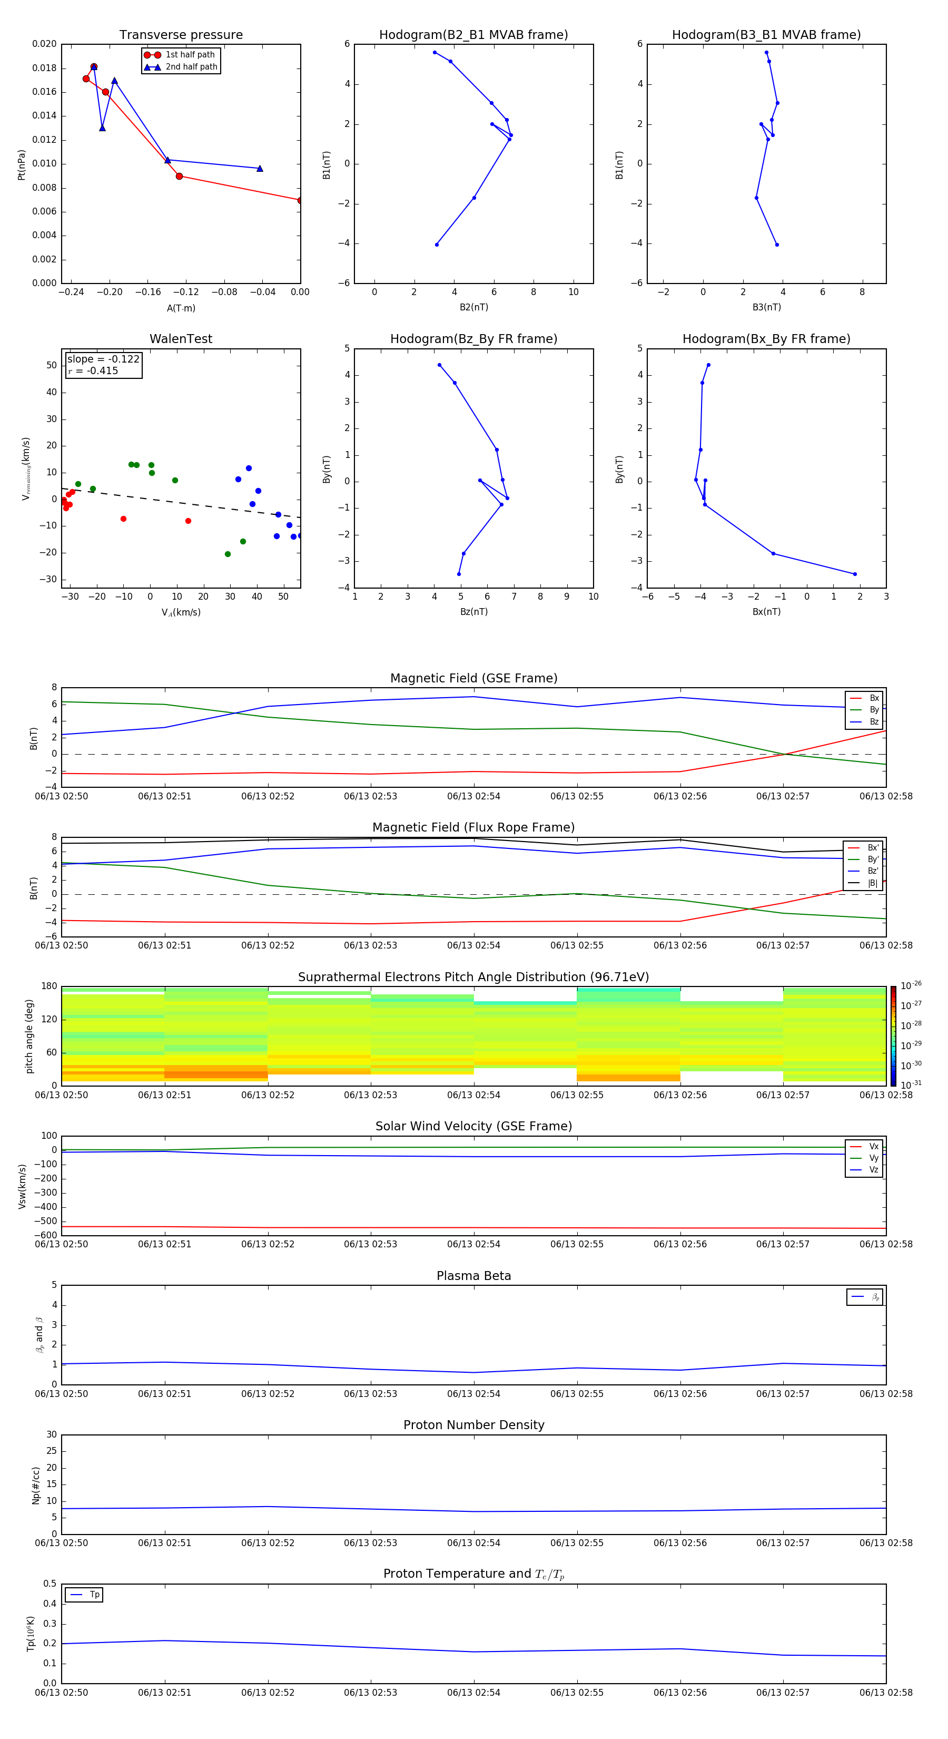948x1739 pixels.
Task: Click '1st half path' legend entry
Action: click(180, 55)
